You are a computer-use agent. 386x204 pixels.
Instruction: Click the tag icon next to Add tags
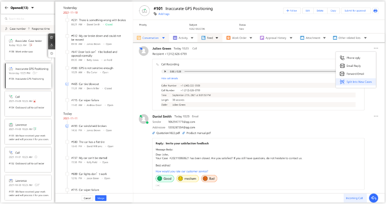click(x=155, y=14)
